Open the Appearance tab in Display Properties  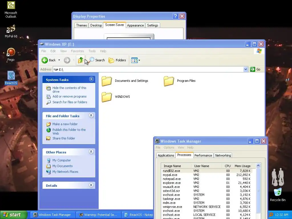(135, 25)
